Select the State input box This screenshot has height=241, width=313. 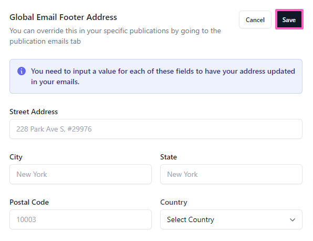[x=231, y=174]
